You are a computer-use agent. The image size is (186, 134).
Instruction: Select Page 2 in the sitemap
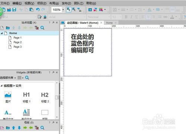point(17,42)
